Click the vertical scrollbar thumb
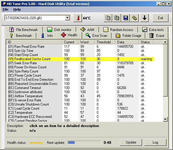 [x=165, y=70]
